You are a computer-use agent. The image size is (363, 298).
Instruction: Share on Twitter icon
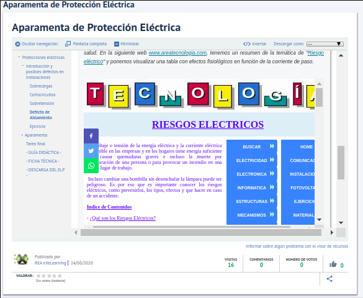coord(91,151)
